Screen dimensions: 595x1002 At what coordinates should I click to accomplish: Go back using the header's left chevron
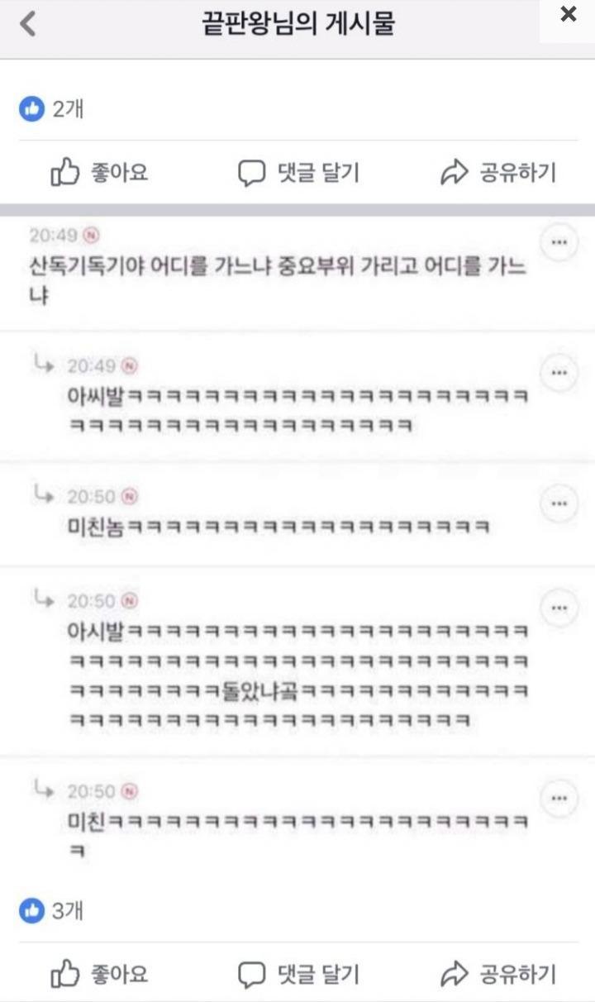(28, 23)
